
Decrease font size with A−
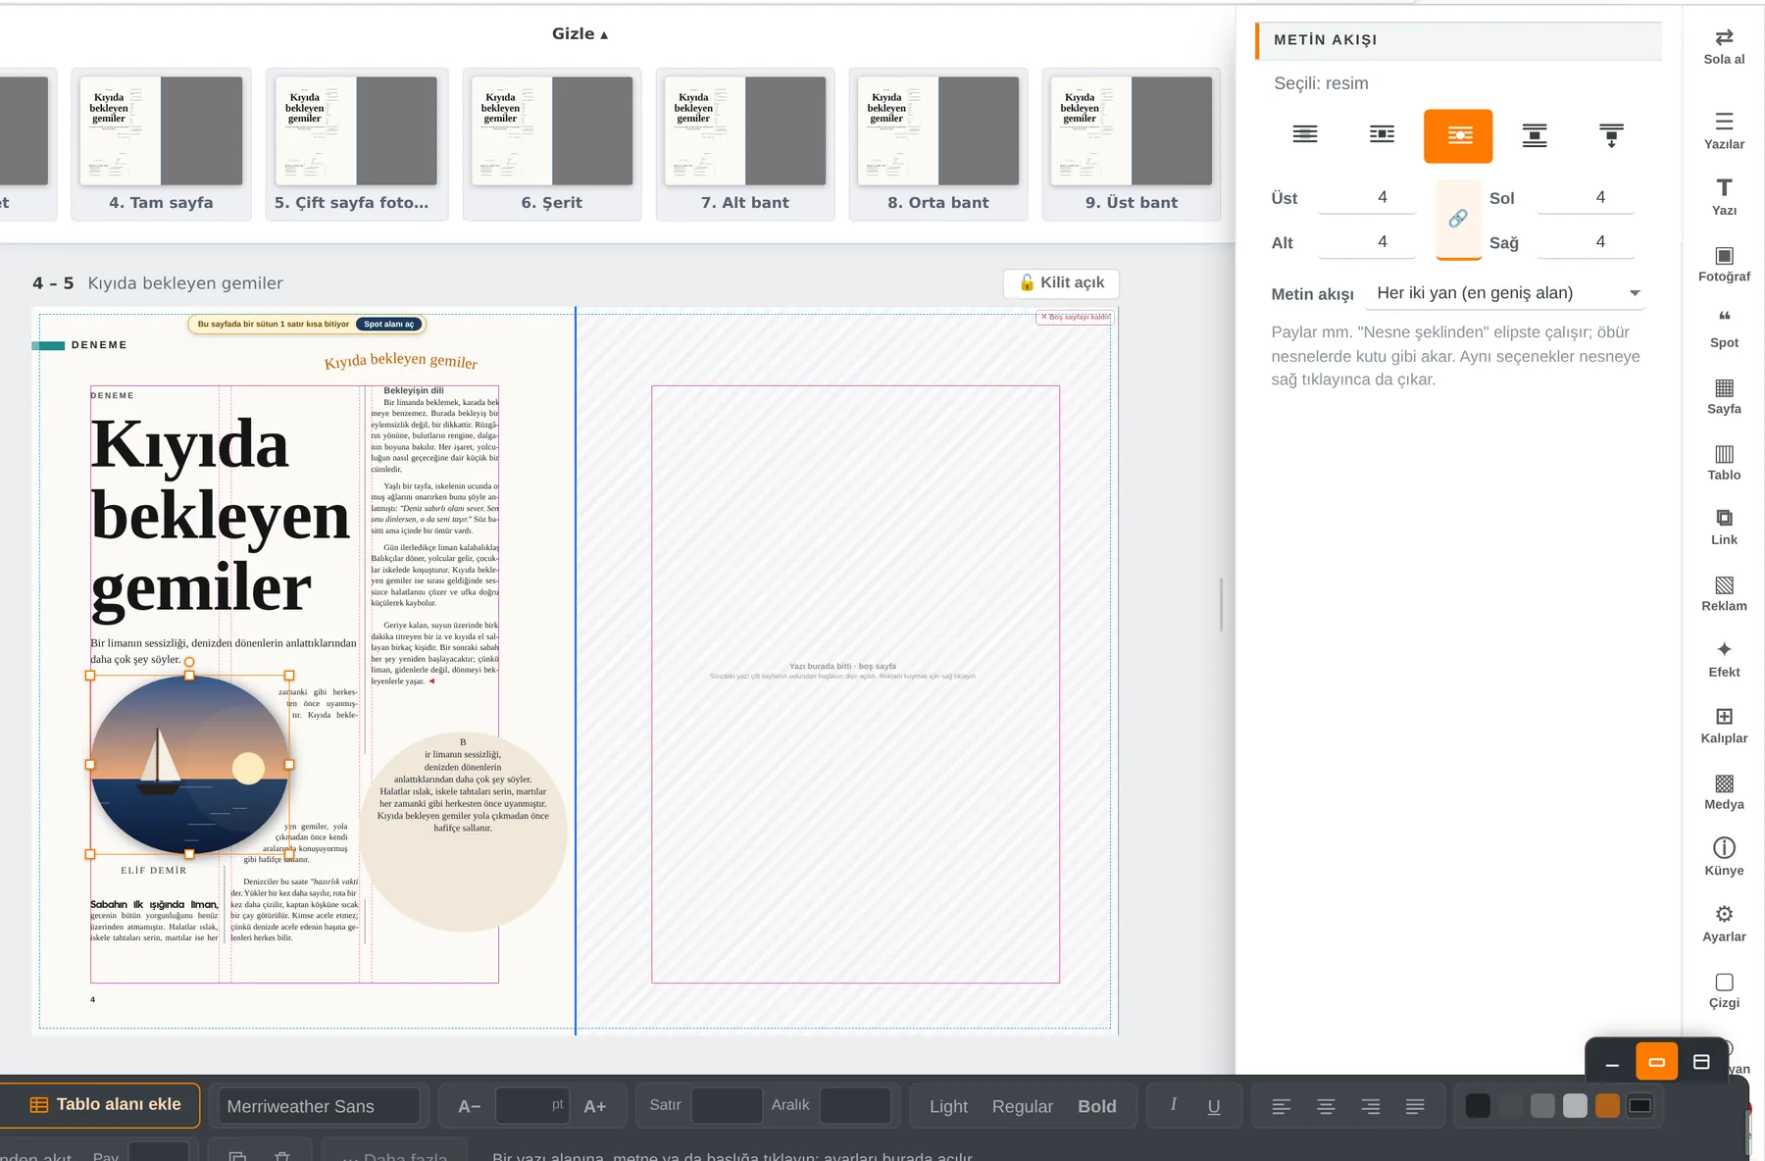pyautogui.click(x=470, y=1106)
